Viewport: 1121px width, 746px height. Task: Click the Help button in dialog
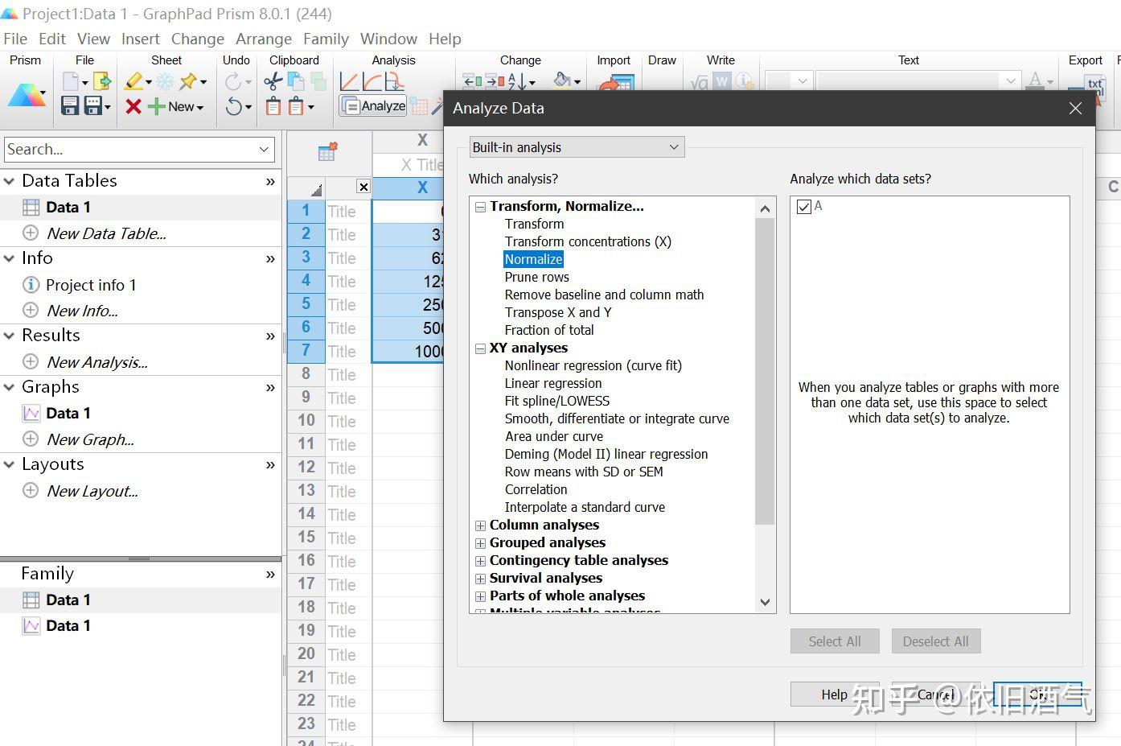834,694
